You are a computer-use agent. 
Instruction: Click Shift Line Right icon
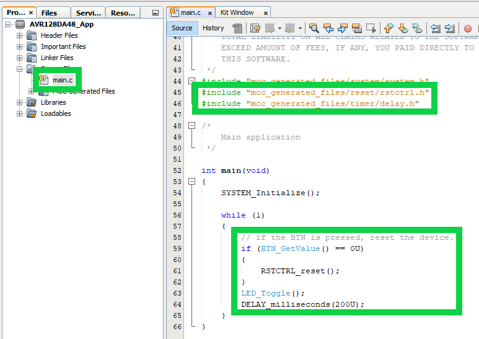click(450, 28)
